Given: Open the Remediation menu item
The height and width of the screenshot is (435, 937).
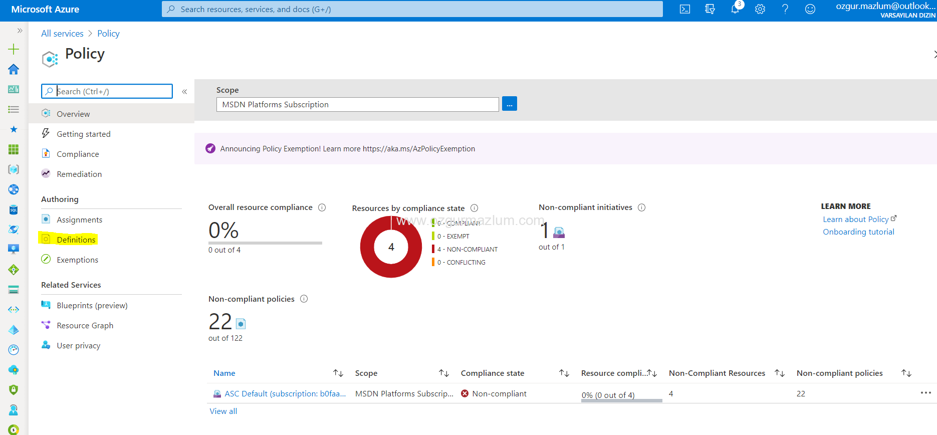Looking at the screenshot, I should (111, 174).
